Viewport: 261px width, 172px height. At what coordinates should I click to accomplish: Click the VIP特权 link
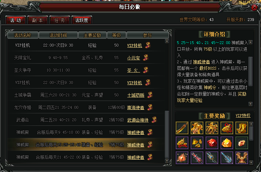(243, 115)
